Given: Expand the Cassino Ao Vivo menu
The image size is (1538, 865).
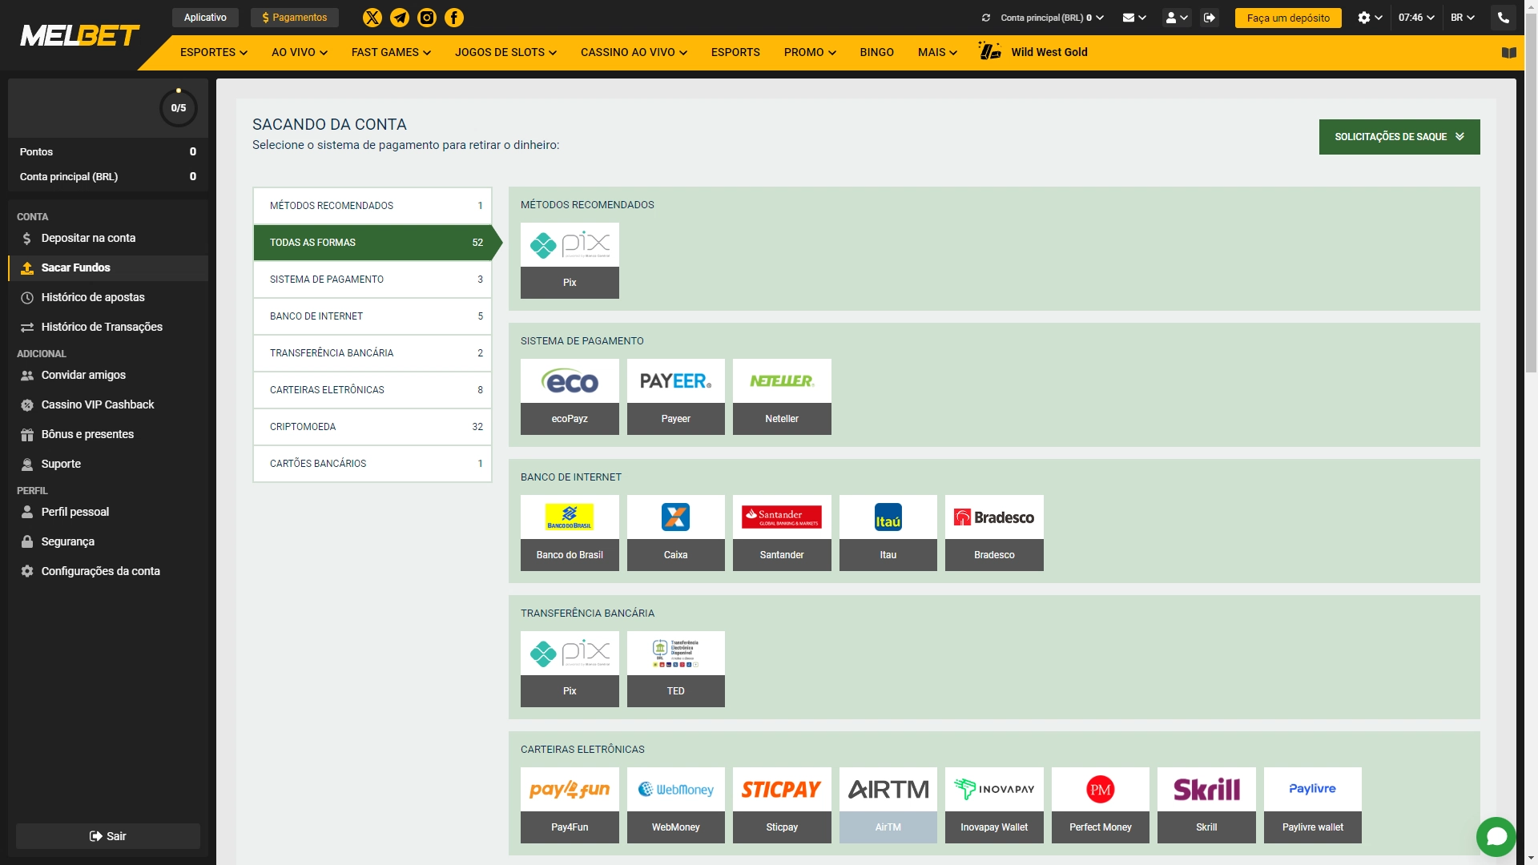Looking at the screenshot, I should click(x=634, y=52).
